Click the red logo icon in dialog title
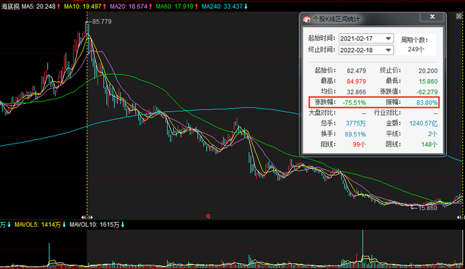 307,20
